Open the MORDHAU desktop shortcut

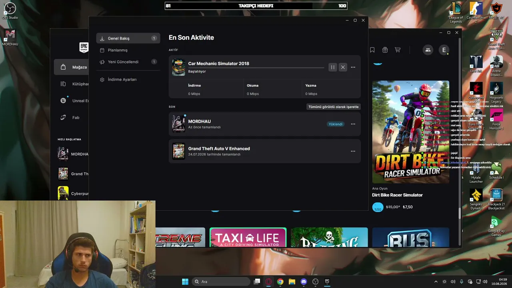[10, 38]
